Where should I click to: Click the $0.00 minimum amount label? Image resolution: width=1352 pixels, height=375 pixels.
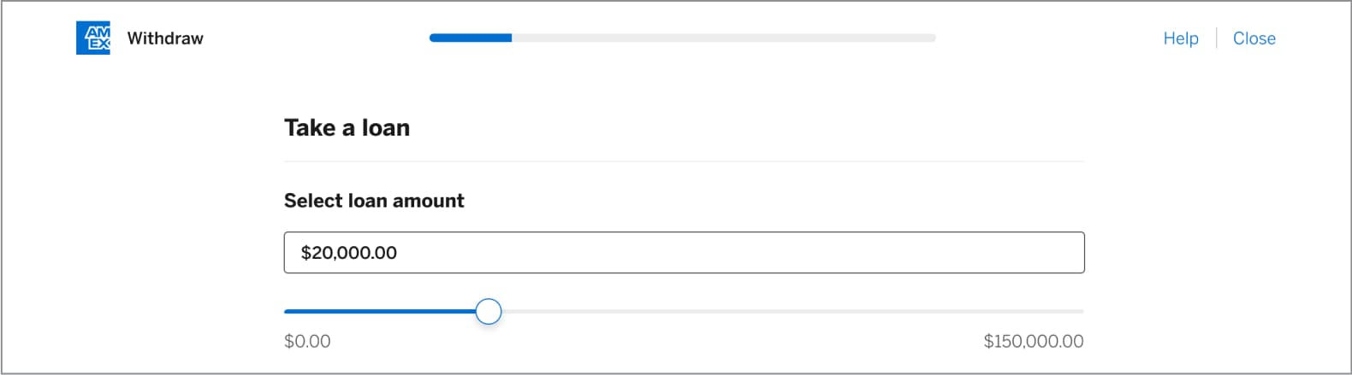(307, 342)
